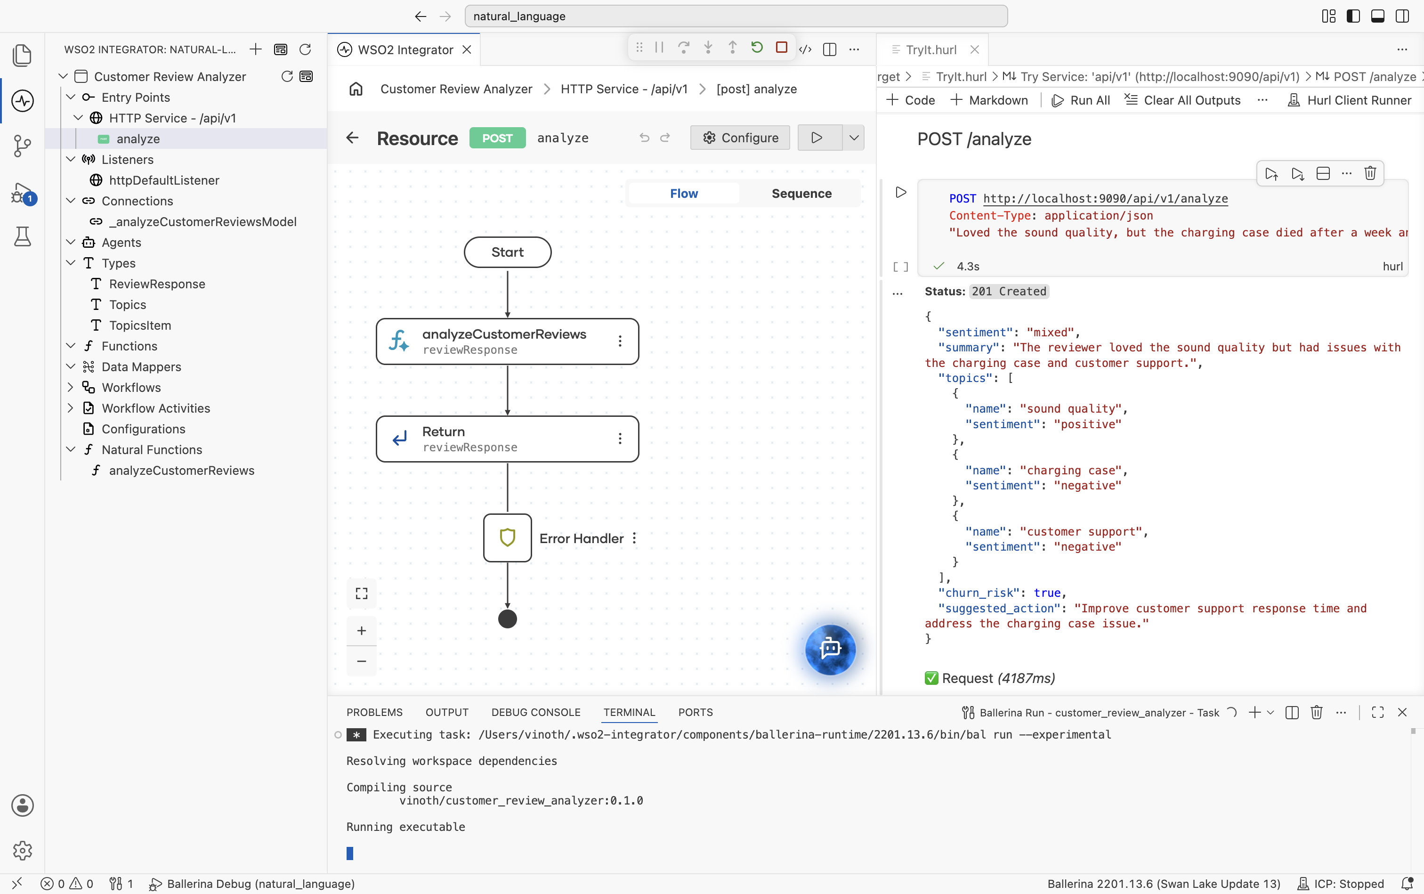Open the run button dropdown arrow

(854, 138)
